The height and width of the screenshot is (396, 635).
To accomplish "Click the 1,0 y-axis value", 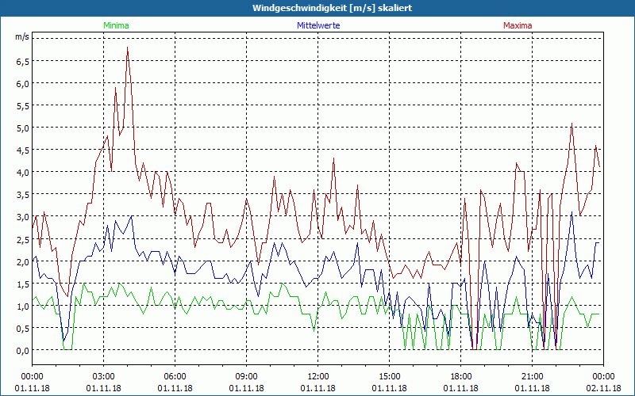I will (23, 306).
